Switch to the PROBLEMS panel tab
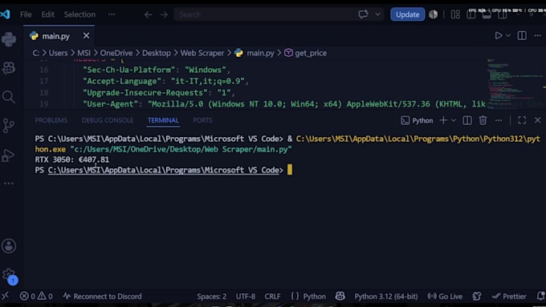 point(51,120)
